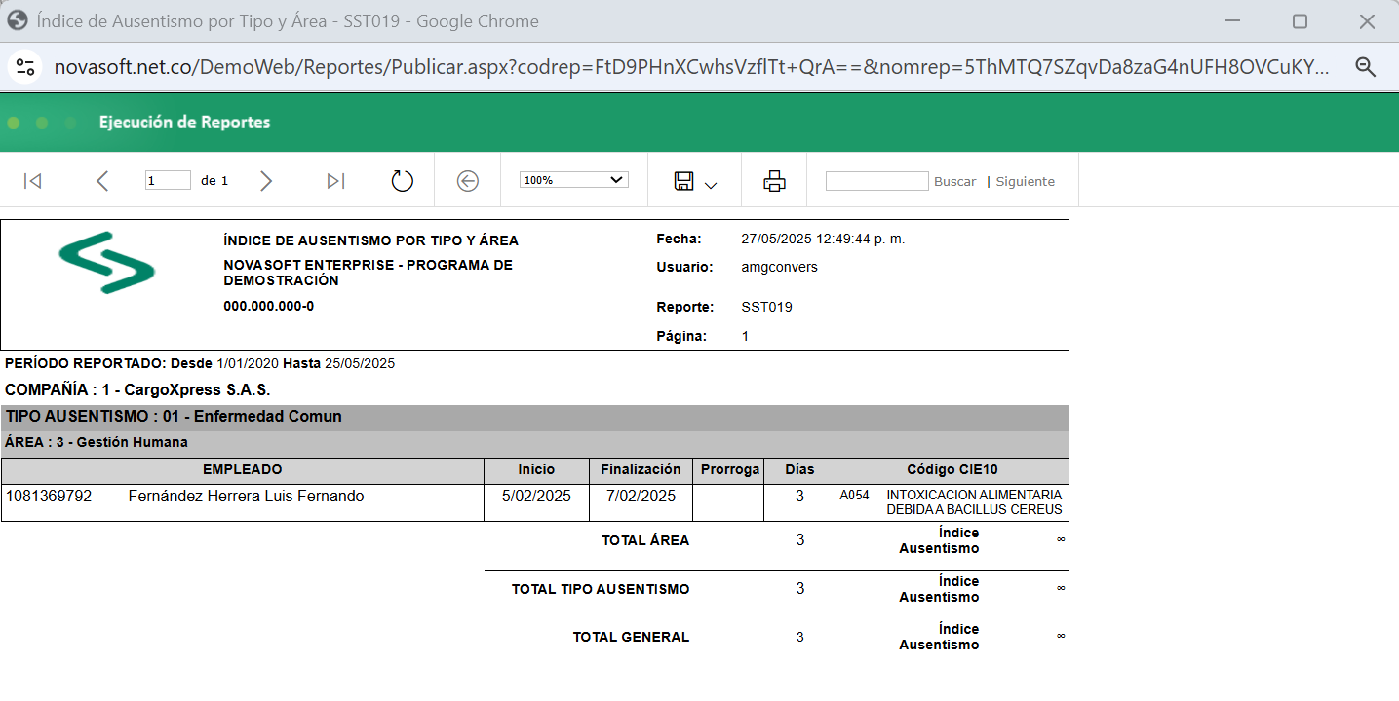Image resolution: width=1399 pixels, height=701 pixels.
Task: Click the current page number field
Action: pyautogui.click(x=168, y=180)
